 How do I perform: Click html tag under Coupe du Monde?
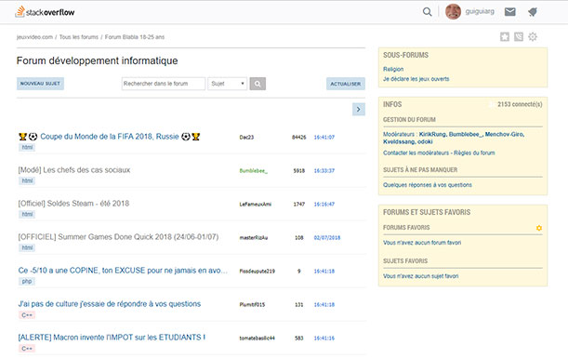(27, 148)
